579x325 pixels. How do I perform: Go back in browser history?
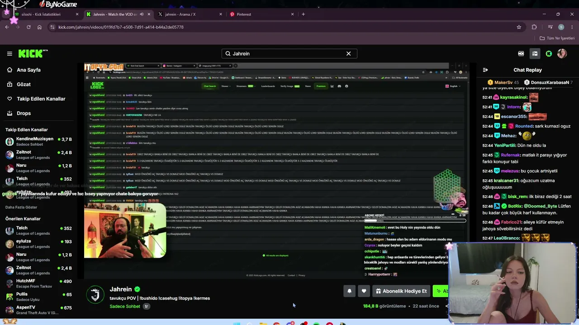(7, 27)
